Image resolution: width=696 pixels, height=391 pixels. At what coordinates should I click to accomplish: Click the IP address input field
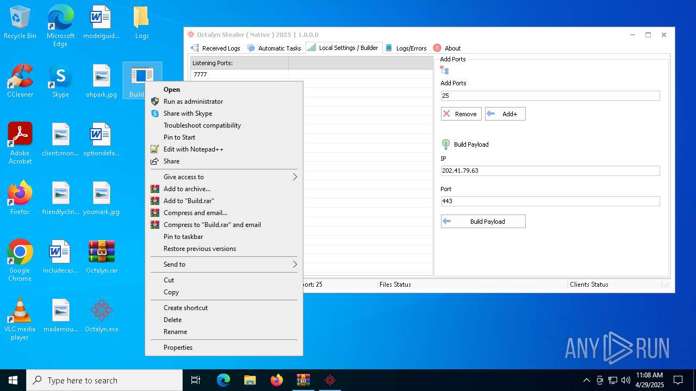550,171
